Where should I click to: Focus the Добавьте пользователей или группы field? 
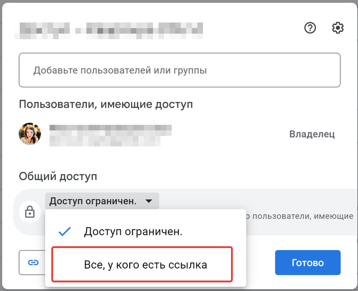pyautogui.click(x=180, y=70)
